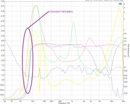This screenshot has height=104, width=130.
Task: Click the 0.08 value on the right axis
Action: 125,71
